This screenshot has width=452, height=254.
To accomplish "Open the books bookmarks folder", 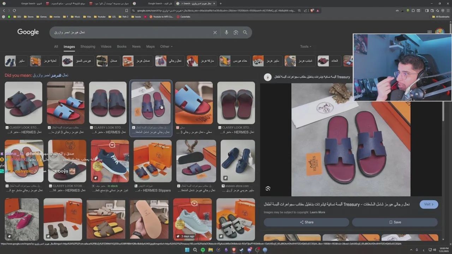I will [x=136, y=17].
